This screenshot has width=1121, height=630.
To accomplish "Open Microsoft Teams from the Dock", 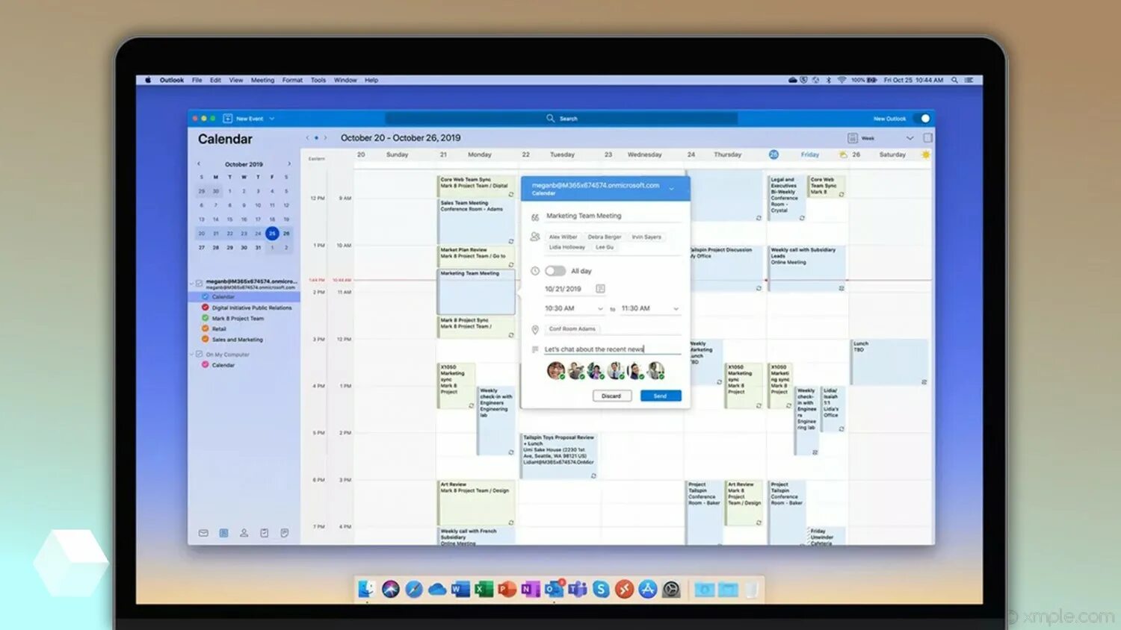I will tap(578, 590).
